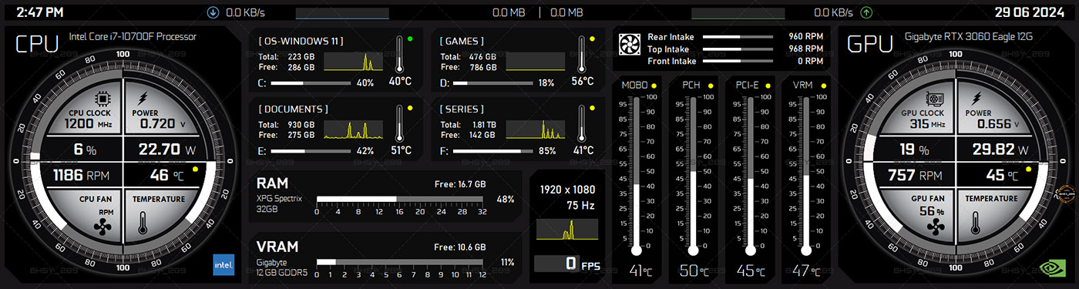Click the GPU 757 RPM reading

pyautogui.click(x=916, y=176)
